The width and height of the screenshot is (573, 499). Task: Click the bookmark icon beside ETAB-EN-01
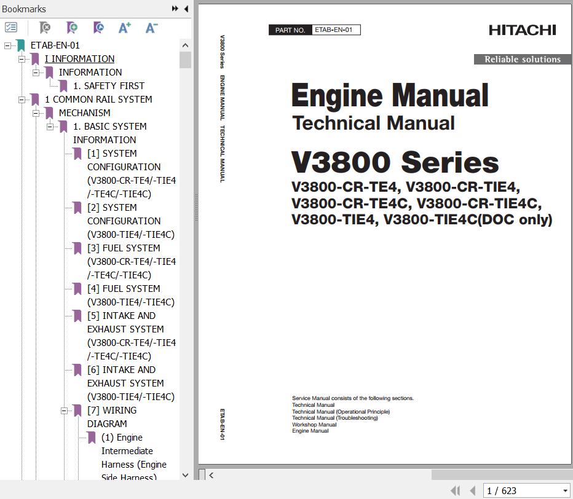[21, 45]
